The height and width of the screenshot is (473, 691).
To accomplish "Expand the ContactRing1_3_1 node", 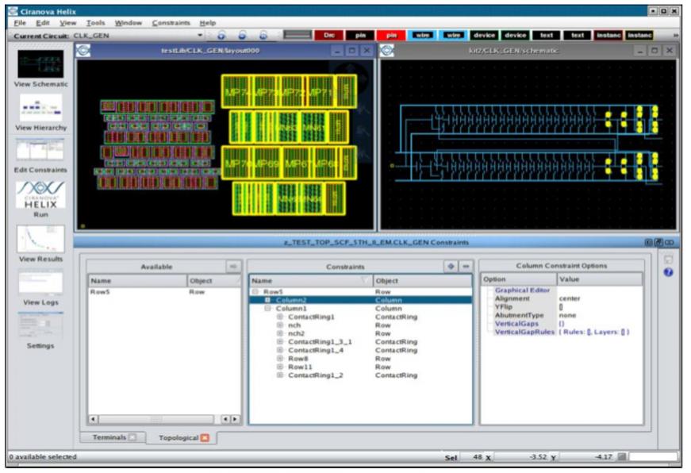I will coord(280,341).
